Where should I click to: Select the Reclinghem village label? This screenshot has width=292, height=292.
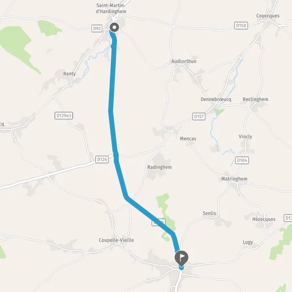255,99
